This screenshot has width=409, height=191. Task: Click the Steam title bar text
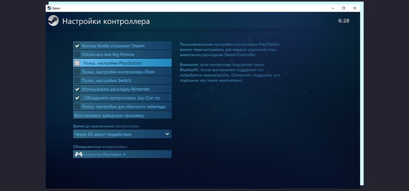tap(56, 8)
